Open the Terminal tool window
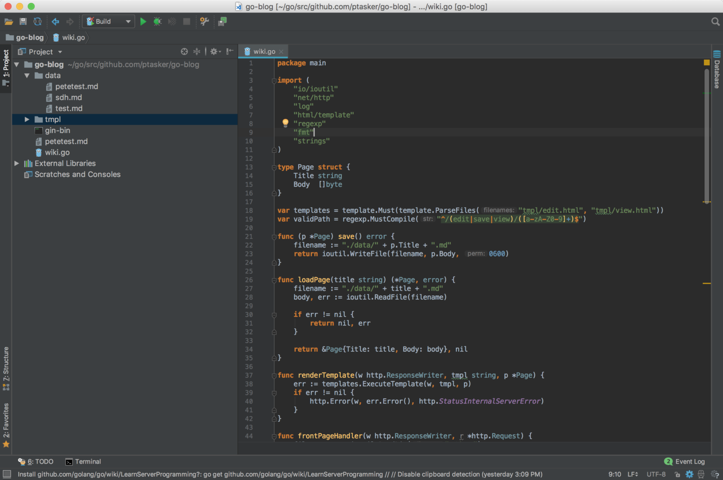Screen dimensions: 723x480 (x=83, y=462)
